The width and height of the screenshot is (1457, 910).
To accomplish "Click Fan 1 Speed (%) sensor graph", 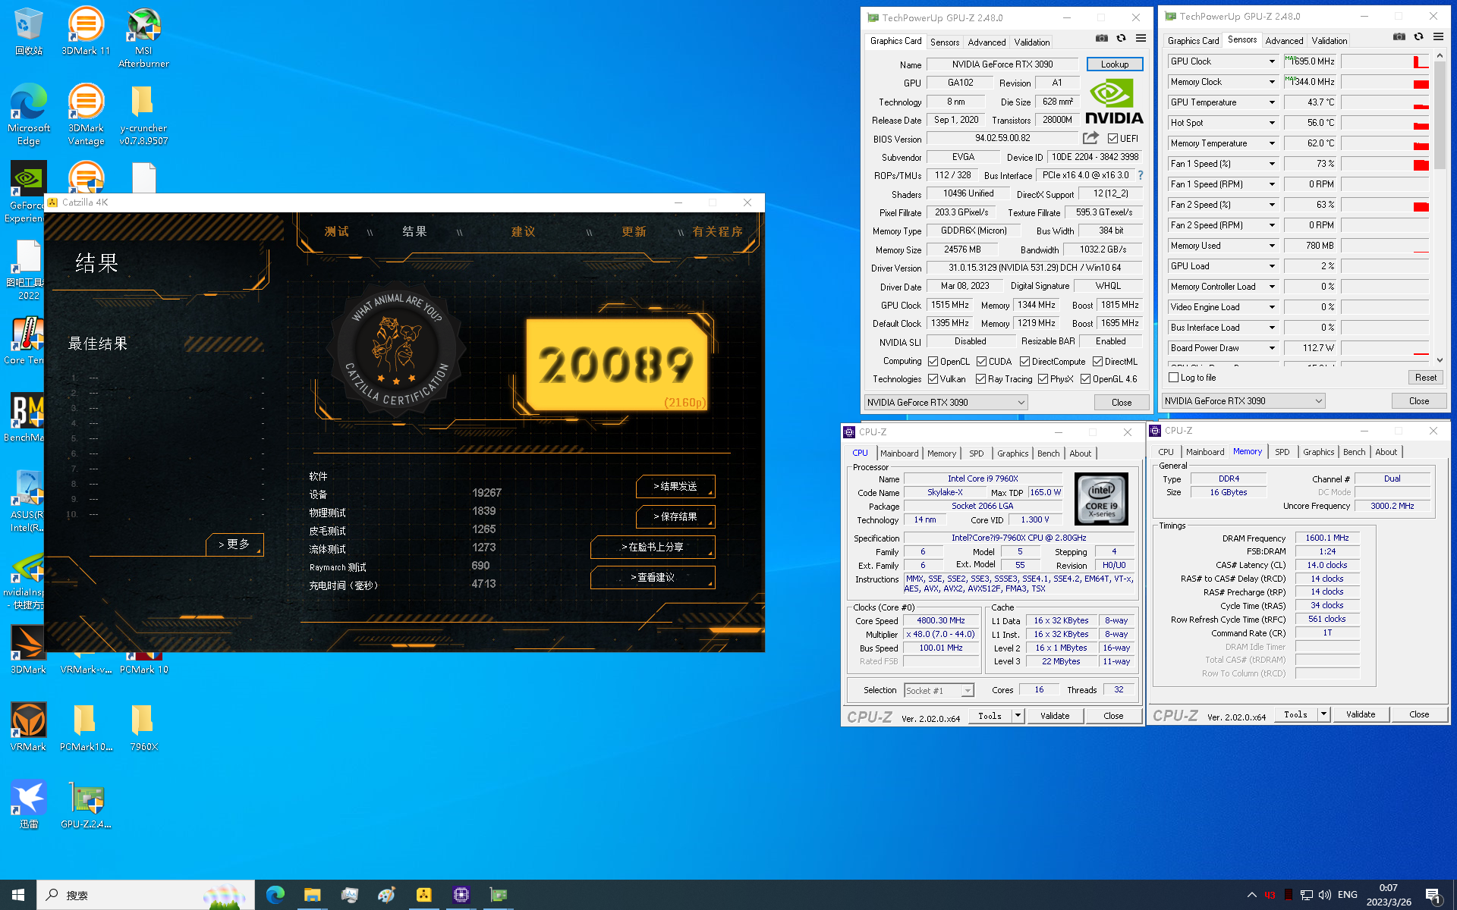I will (1384, 164).
